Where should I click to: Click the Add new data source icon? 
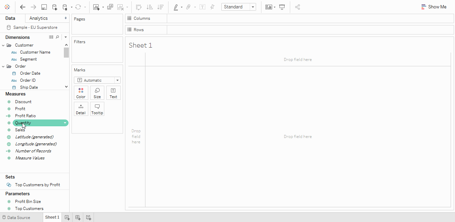pyautogui.click(x=54, y=7)
